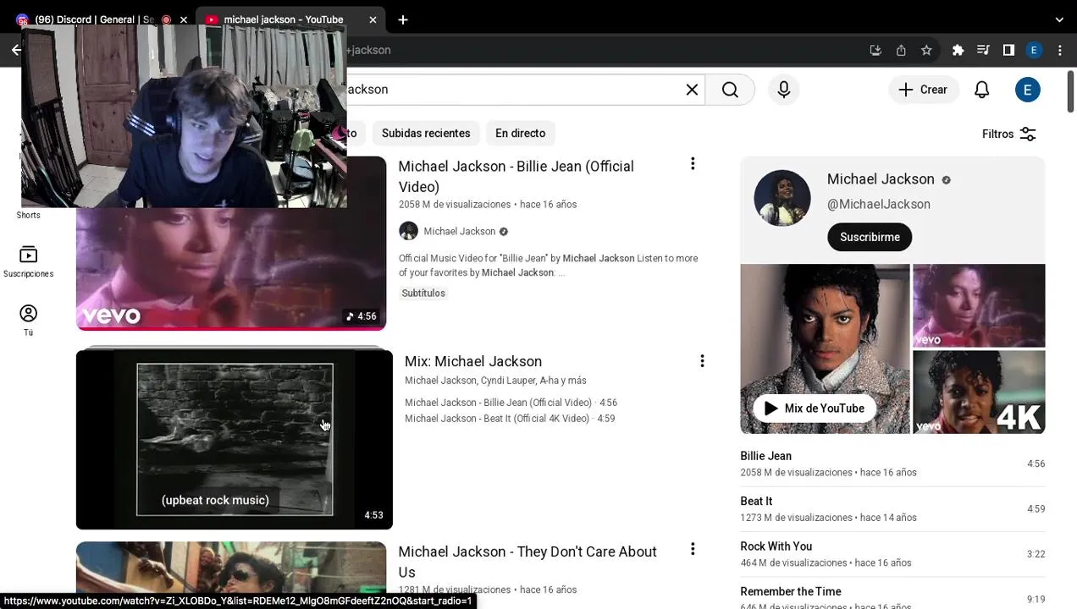Bookmark this page with the star
The width and height of the screenshot is (1077, 609).
click(x=926, y=50)
